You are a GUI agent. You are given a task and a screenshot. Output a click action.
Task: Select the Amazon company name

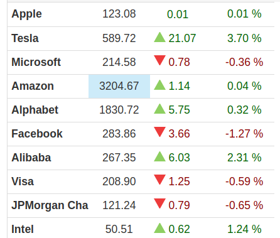33,86
